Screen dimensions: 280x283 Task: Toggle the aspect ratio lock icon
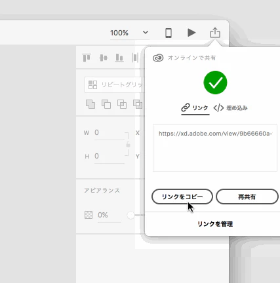coord(128,145)
